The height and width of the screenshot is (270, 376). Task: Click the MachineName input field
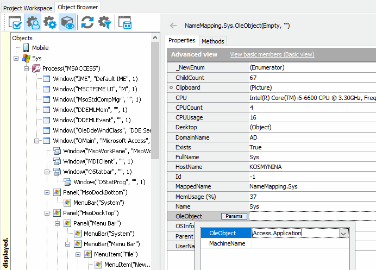point(299,244)
